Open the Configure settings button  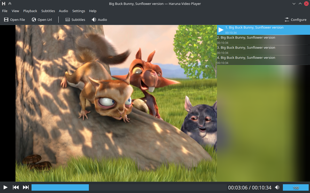(x=296, y=20)
